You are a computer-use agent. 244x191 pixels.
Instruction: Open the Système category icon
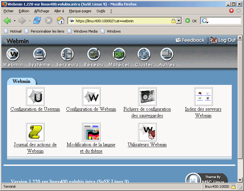tap(40, 54)
